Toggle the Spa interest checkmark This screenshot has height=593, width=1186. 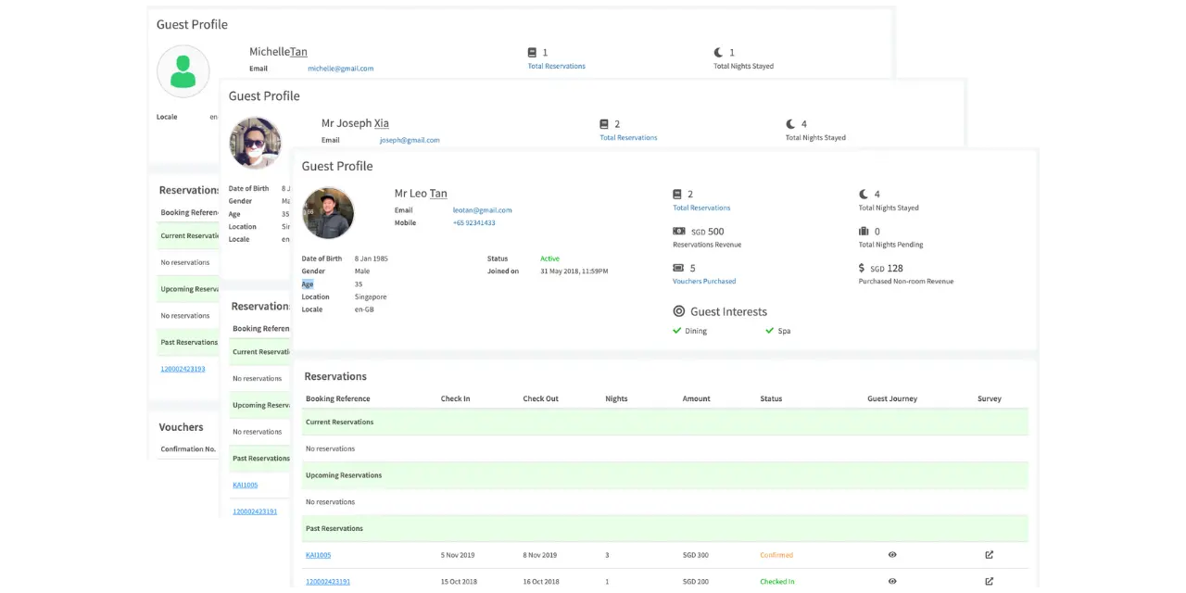tap(769, 331)
